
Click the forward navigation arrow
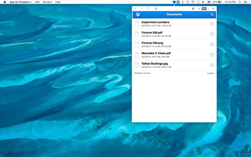pos(141,9)
